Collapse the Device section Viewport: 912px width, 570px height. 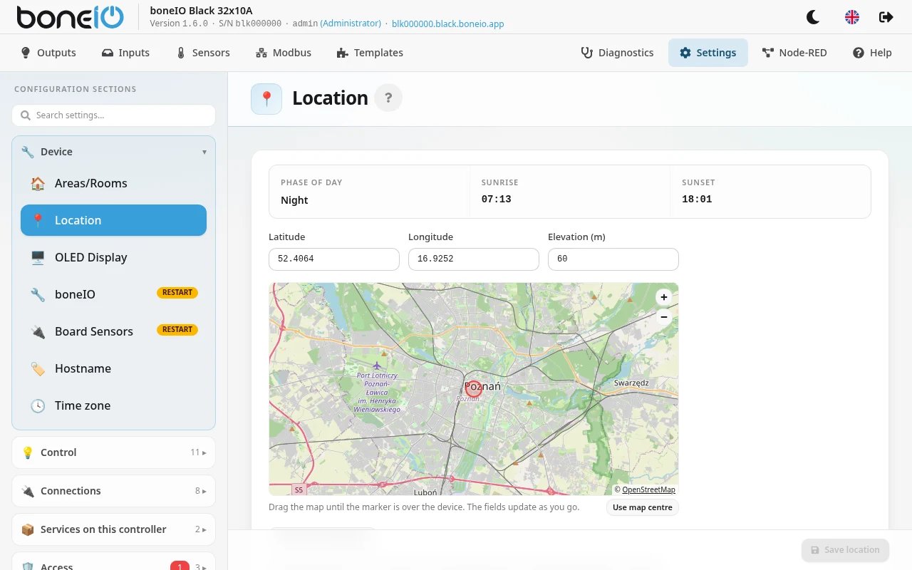click(x=114, y=152)
